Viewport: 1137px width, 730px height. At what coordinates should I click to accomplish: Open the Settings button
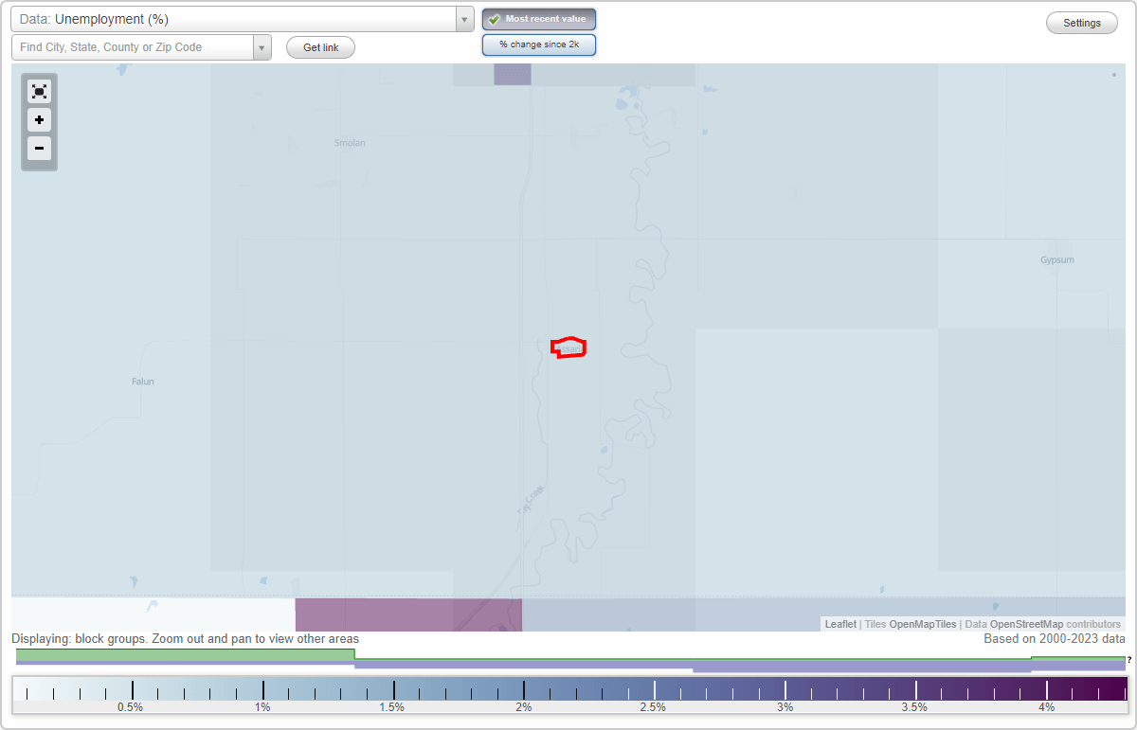pos(1082,24)
